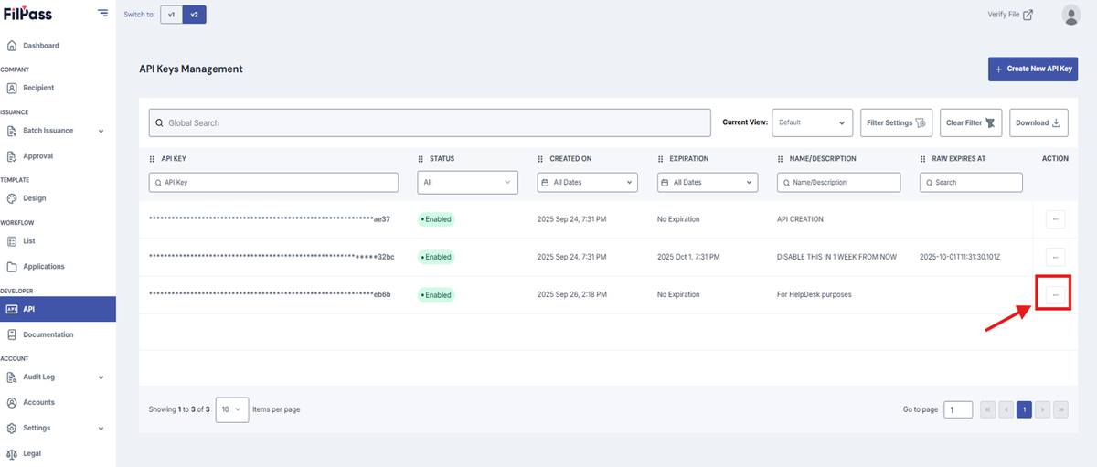The width and height of the screenshot is (1097, 467).
Task: Click the STATUS column drag handle icon
Action: (x=421, y=159)
